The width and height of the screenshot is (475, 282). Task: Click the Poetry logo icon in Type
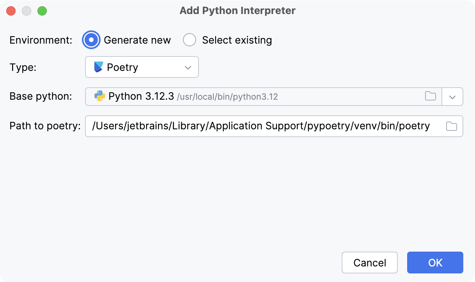(99, 67)
